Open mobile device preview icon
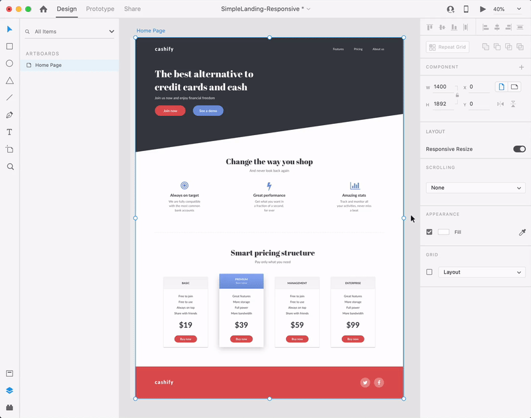531x418 pixels. (x=466, y=9)
